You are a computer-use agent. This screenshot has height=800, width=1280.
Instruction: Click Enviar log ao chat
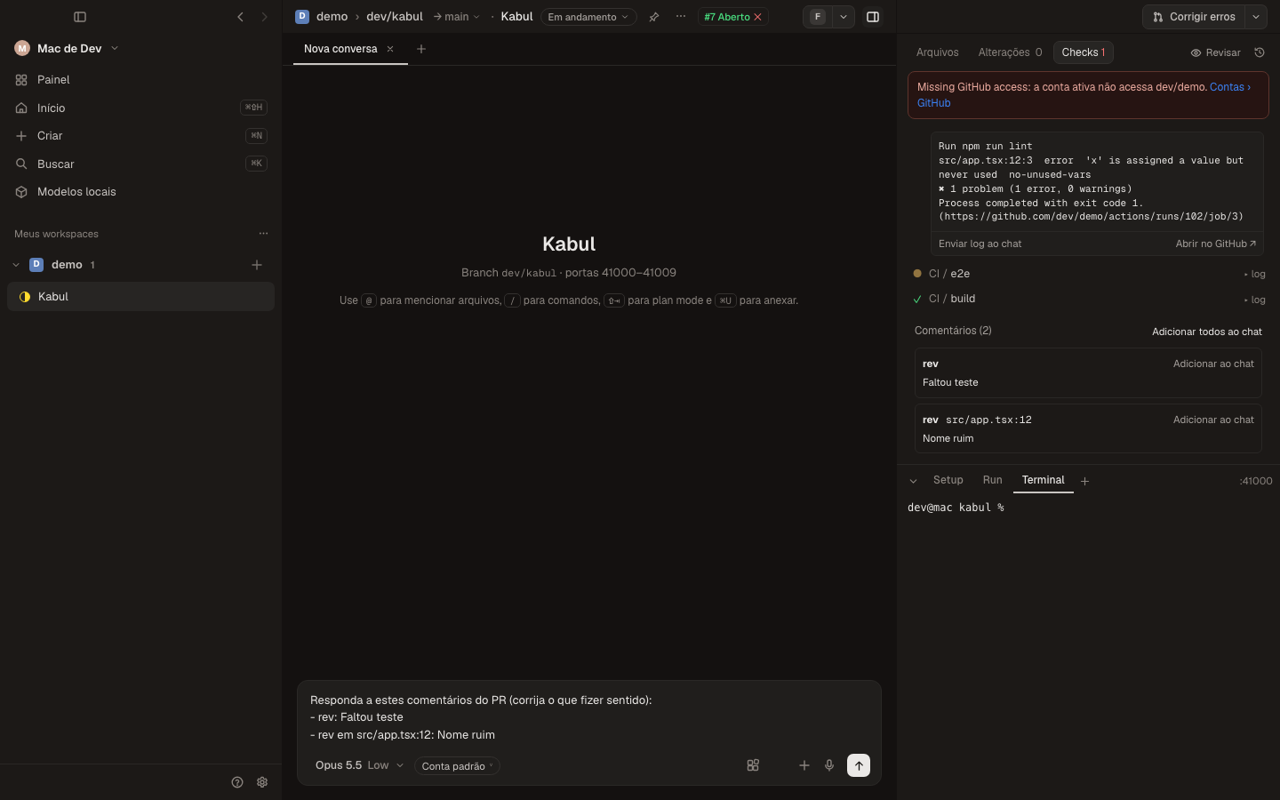coord(980,244)
